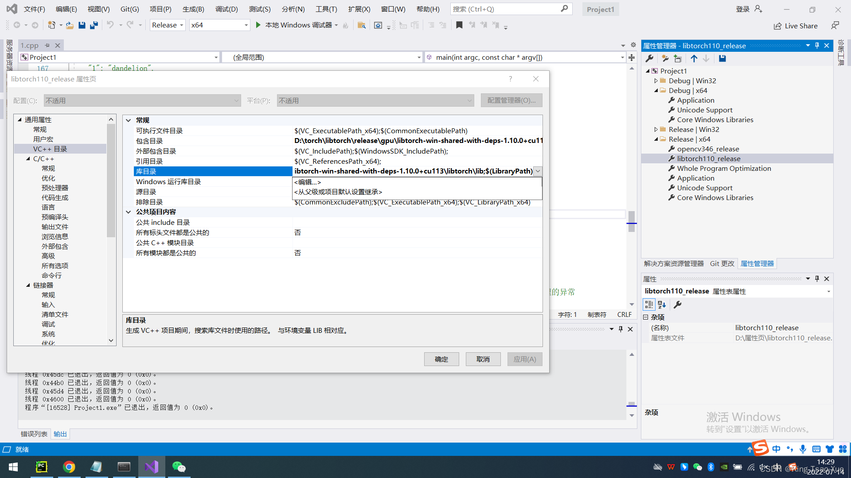
Task: Toggle categorized view in Properties panel
Action: point(649,305)
